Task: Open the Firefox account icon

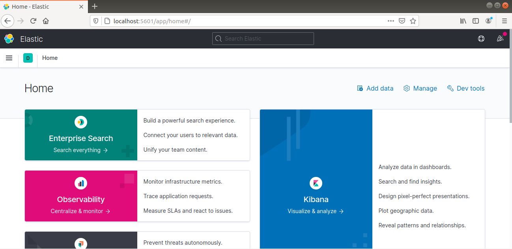Action: point(489,21)
